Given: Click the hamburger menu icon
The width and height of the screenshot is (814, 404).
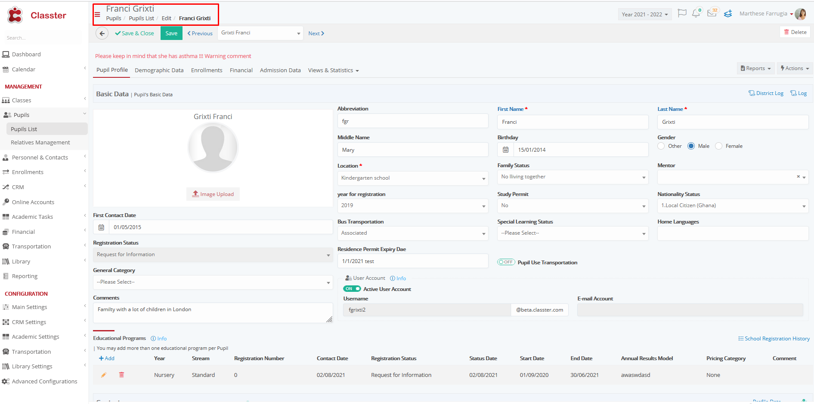Looking at the screenshot, I should tap(97, 15).
